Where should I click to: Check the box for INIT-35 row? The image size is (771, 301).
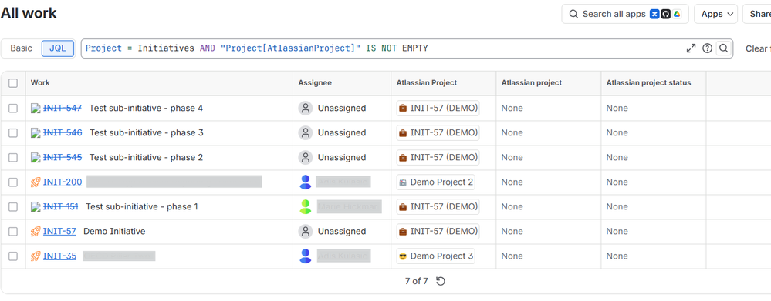(13, 256)
